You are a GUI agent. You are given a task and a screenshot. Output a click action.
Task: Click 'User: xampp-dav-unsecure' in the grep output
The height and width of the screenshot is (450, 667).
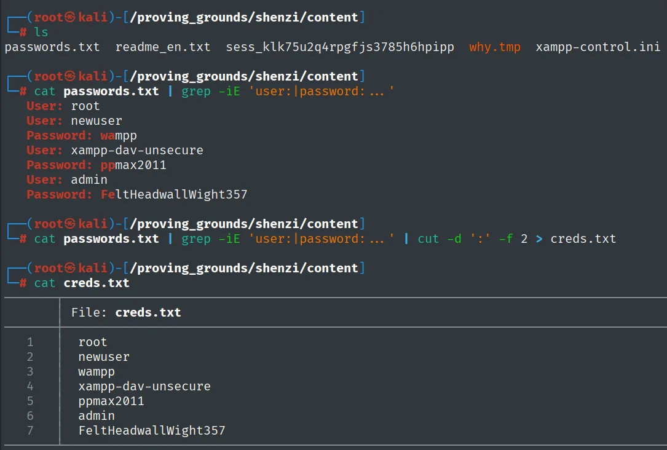(115, 150)
